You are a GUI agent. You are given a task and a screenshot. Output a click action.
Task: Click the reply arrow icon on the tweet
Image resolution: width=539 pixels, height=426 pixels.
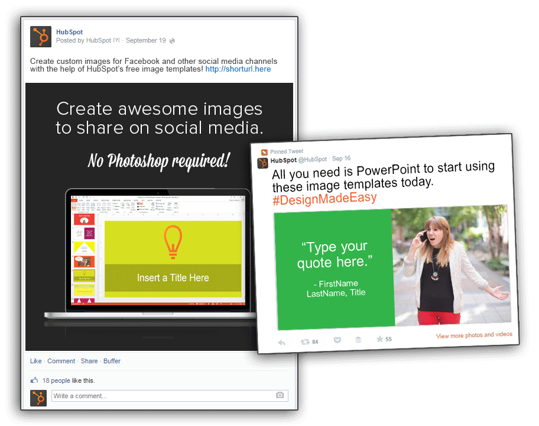(282, 343)
